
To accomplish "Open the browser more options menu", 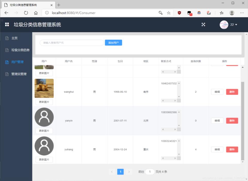I will (x=242, y=13).
